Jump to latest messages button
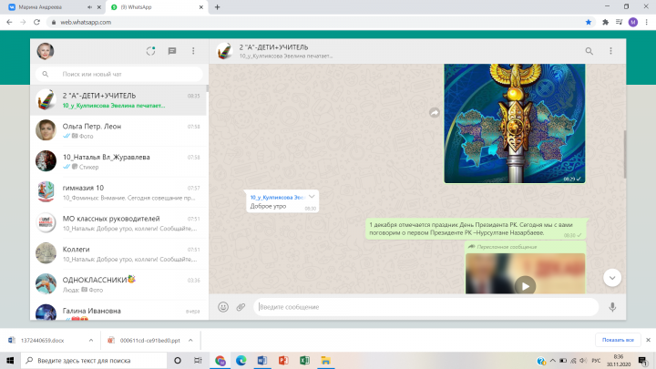Viewport: 656px width, 369px height. coord(612,278)
